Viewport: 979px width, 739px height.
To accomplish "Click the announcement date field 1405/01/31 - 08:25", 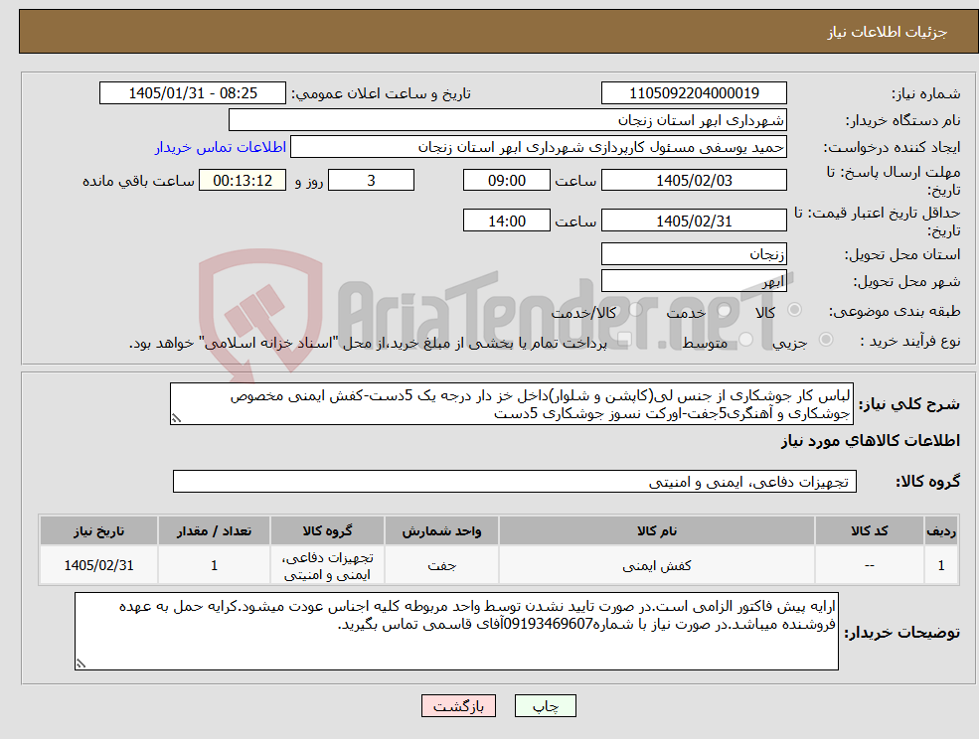I will pos(192,93).
